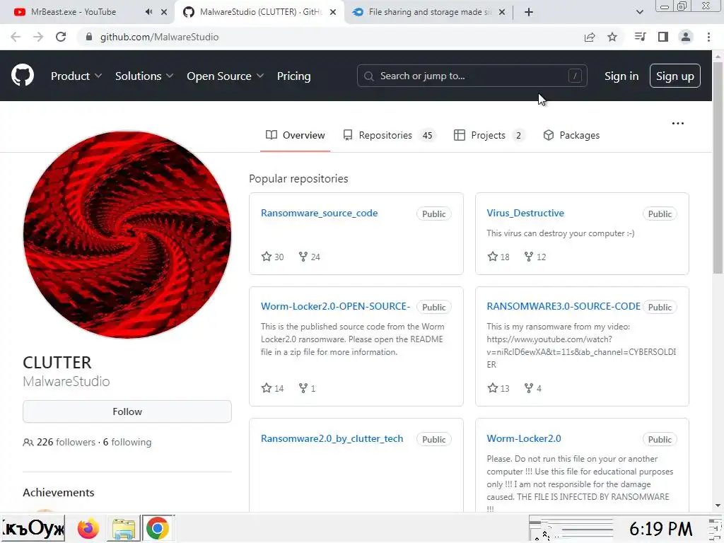This screenshot has height=543, width=724.
Task: Open Worm-Locker2.0-OPEN-SOURCE- repository
Action: coord(335,306)
